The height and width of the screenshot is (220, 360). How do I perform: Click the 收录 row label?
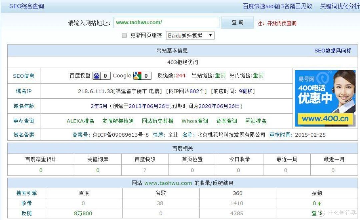click(27, 203)
